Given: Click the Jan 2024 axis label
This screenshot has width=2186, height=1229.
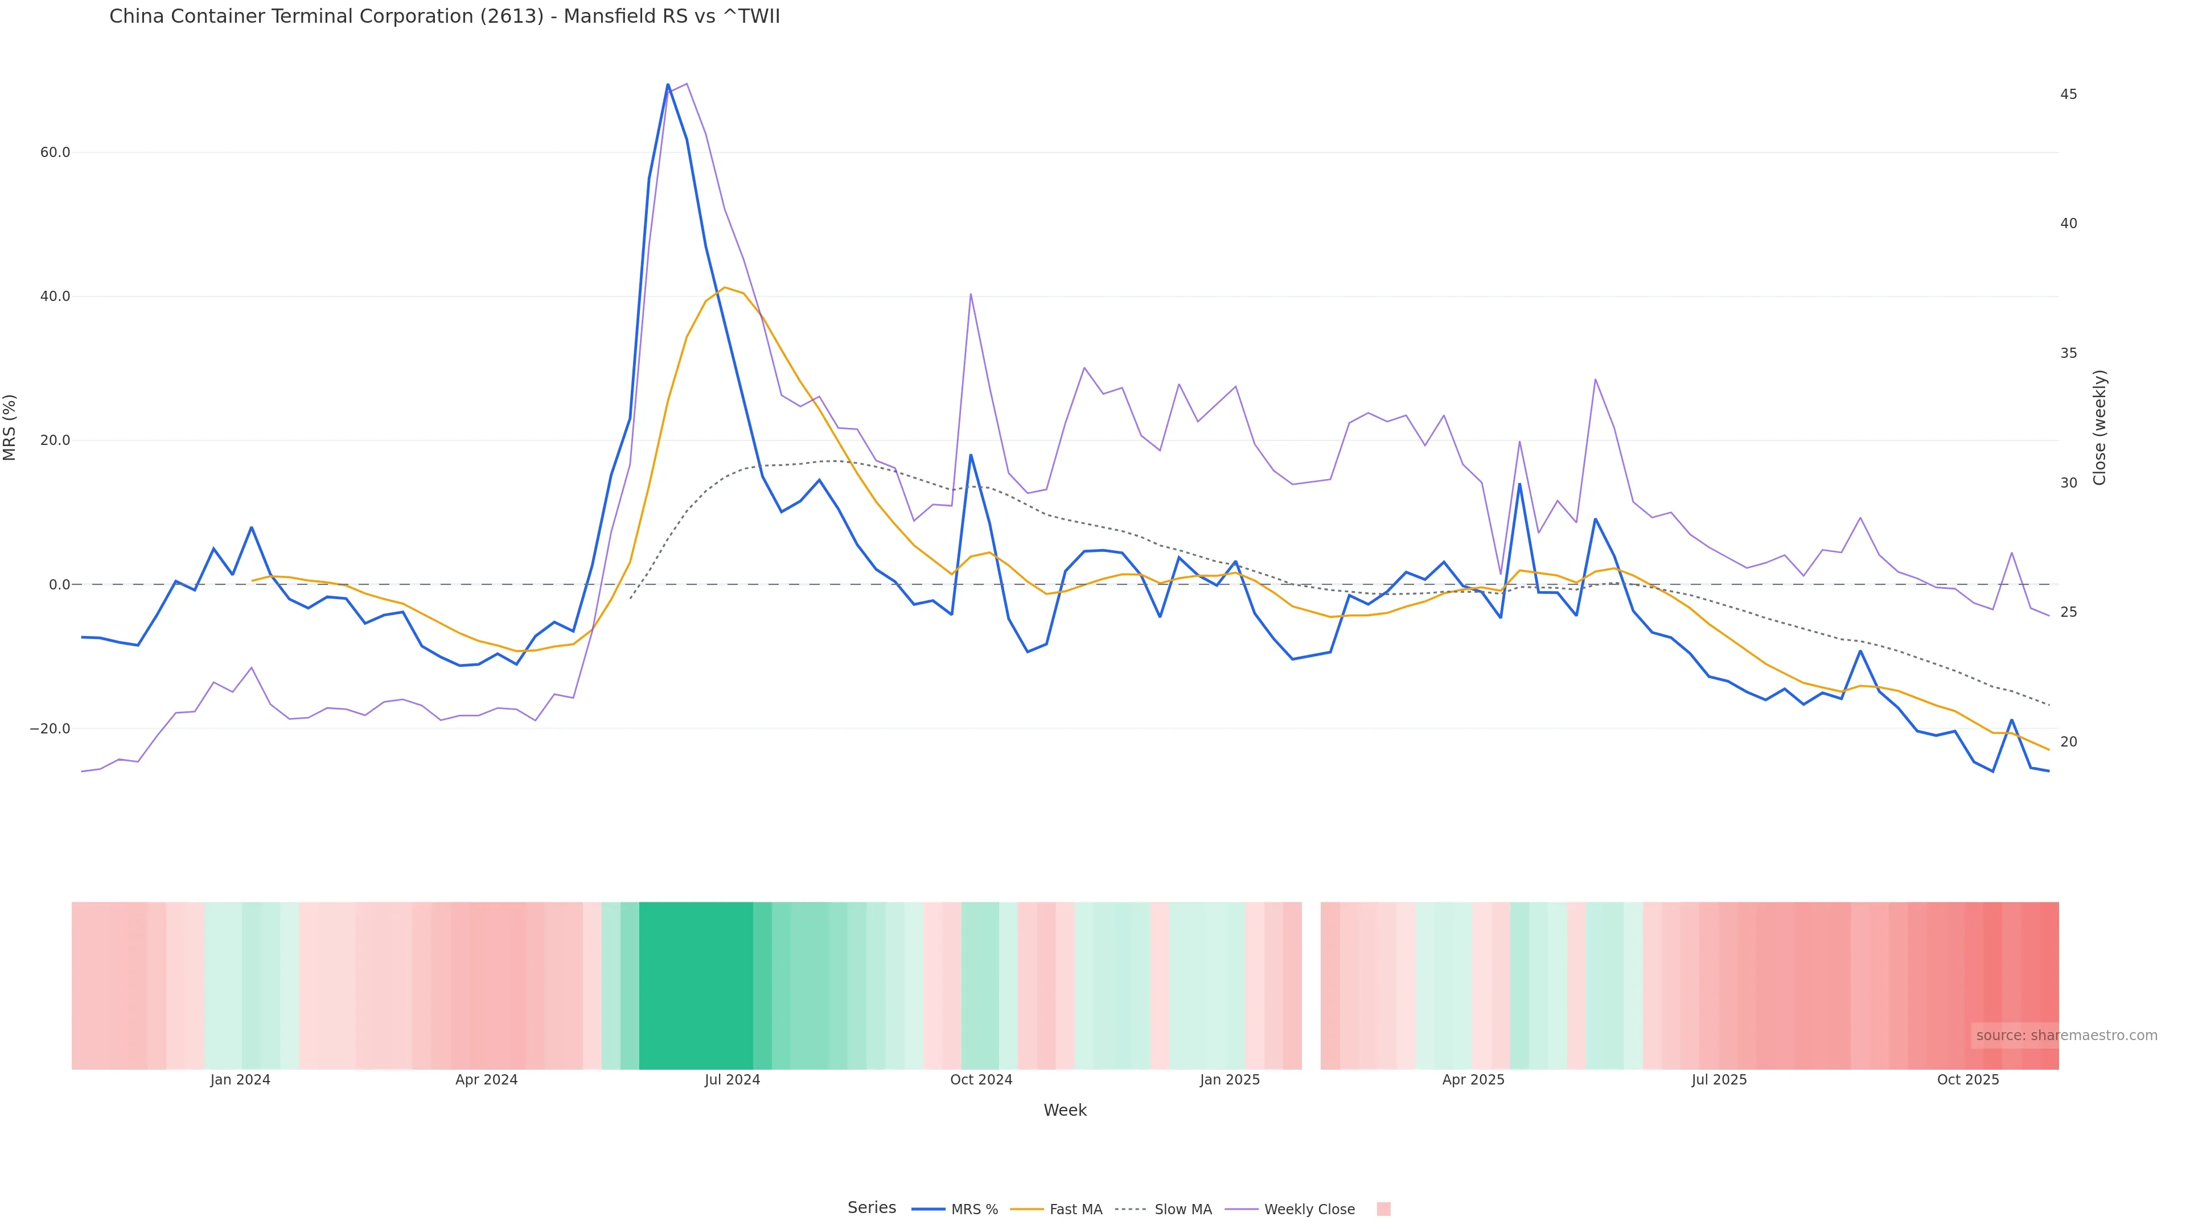Looking at the screenshot, I should (x=240, y=1080).
